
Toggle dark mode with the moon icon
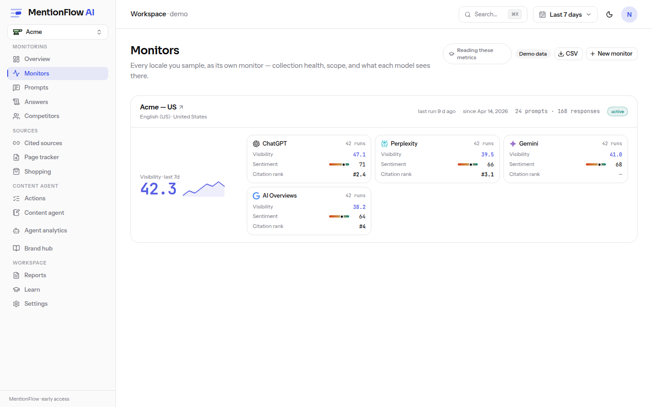tap(609, 14)
